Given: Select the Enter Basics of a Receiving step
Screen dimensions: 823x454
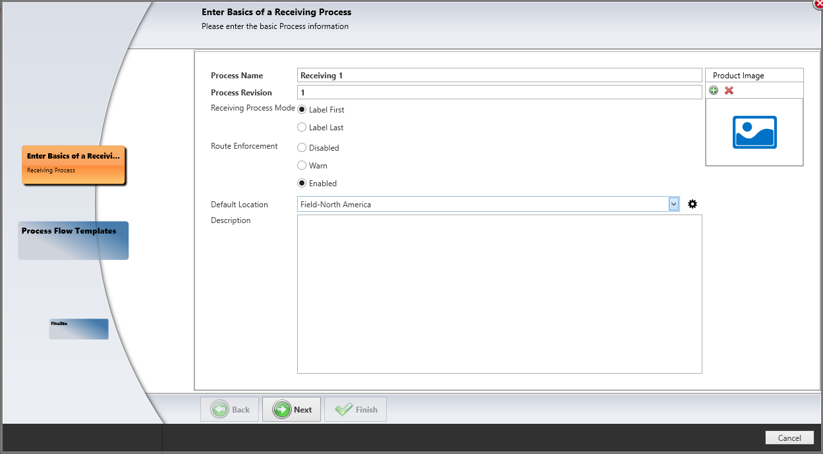Looking at the screenshot, I should tap(74, 164).
